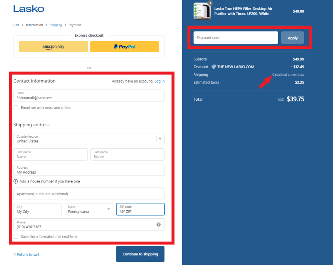Select the Apartment, suite field
Screen dimensions: 333x265
click(x=89, y=194)
